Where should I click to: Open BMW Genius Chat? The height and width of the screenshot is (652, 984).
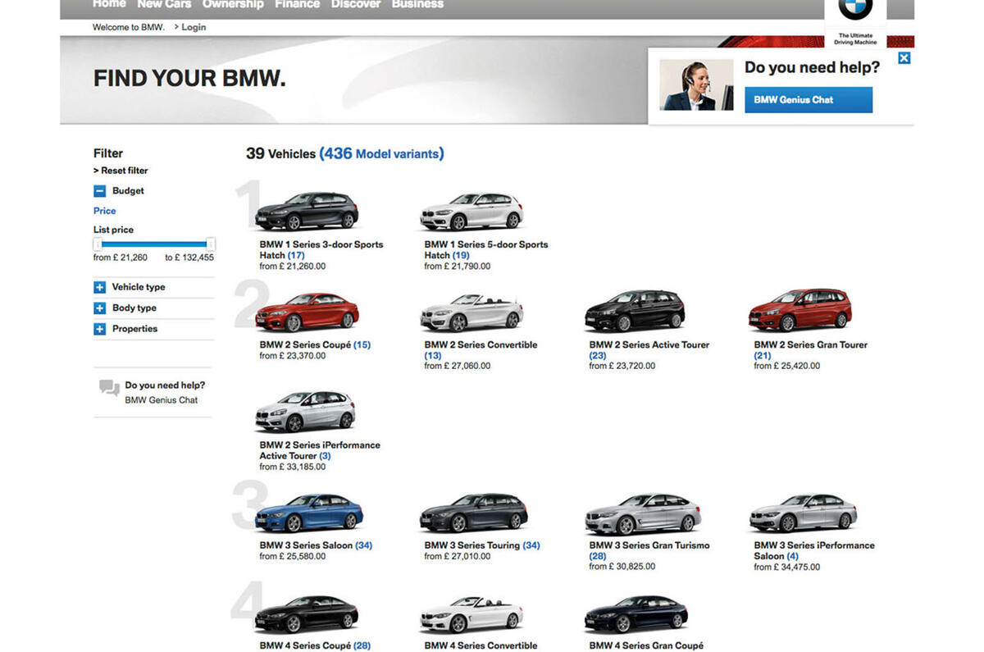coord(809,99)
